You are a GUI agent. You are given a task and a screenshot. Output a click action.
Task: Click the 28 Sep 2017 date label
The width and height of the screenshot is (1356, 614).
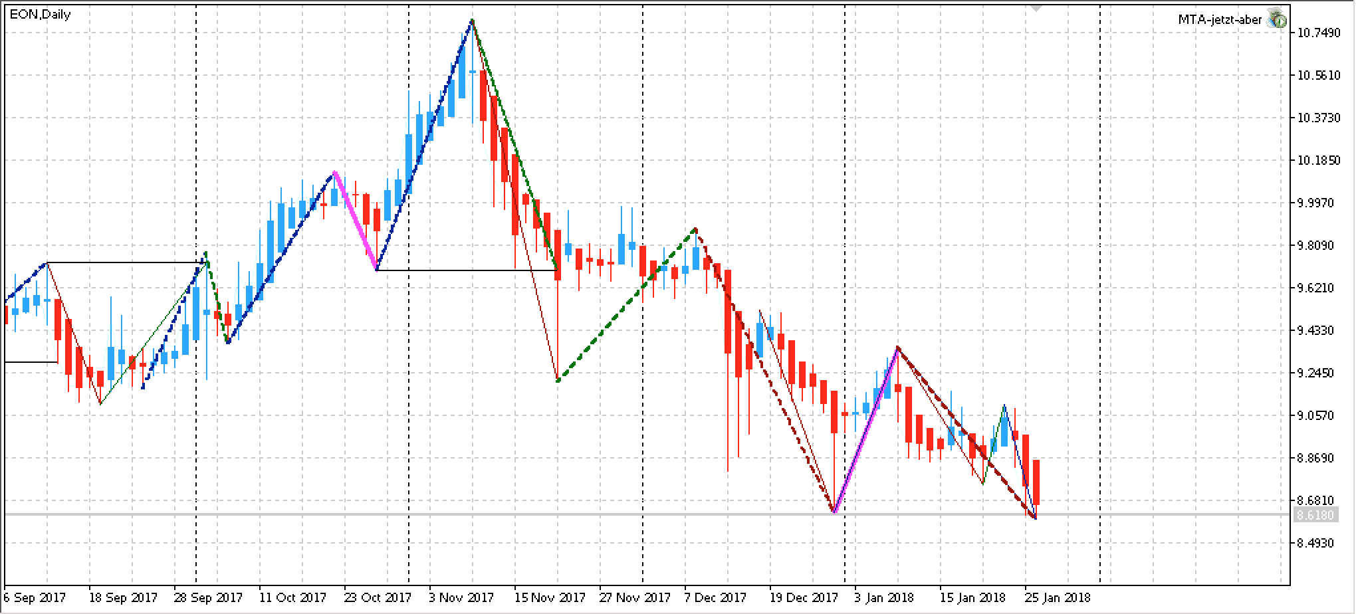point(209,597)
